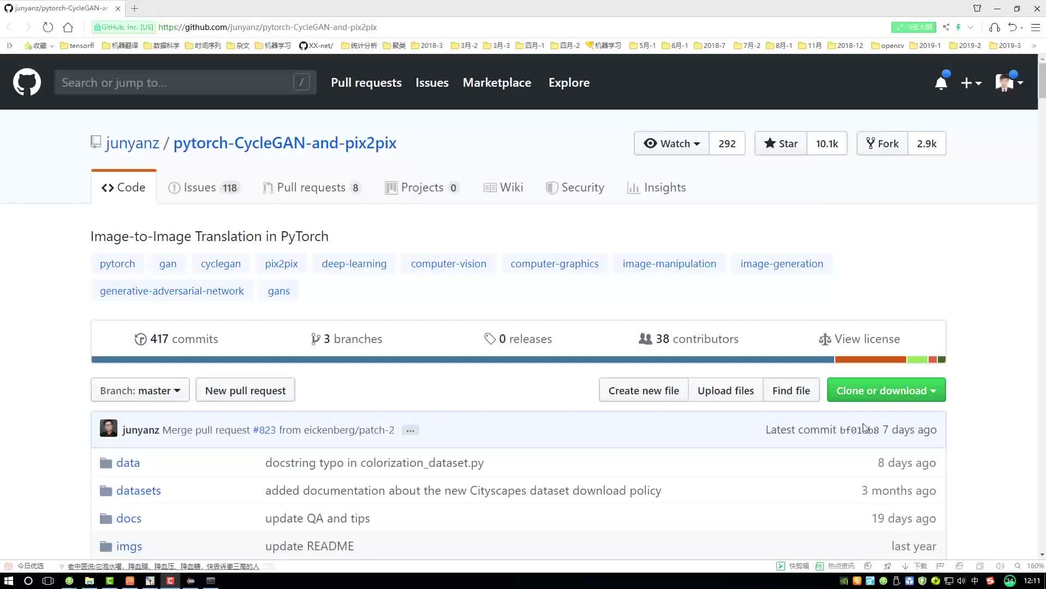This screenshot has width=1046, height=589.
Task: Click the browser forward arrow
Action: (28, 27)
